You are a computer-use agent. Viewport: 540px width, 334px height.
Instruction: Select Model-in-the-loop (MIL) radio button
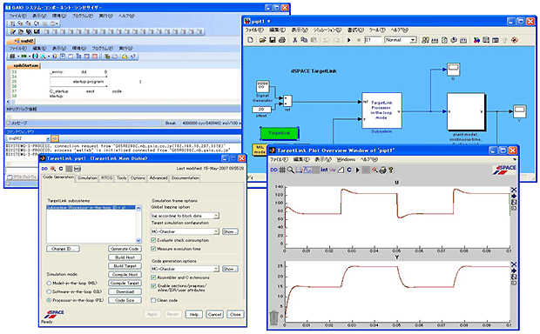pos(49,283)
